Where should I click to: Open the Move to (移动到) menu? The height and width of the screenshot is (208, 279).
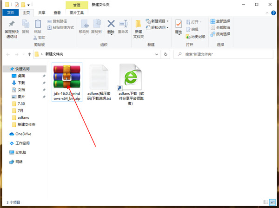(84, 27)
